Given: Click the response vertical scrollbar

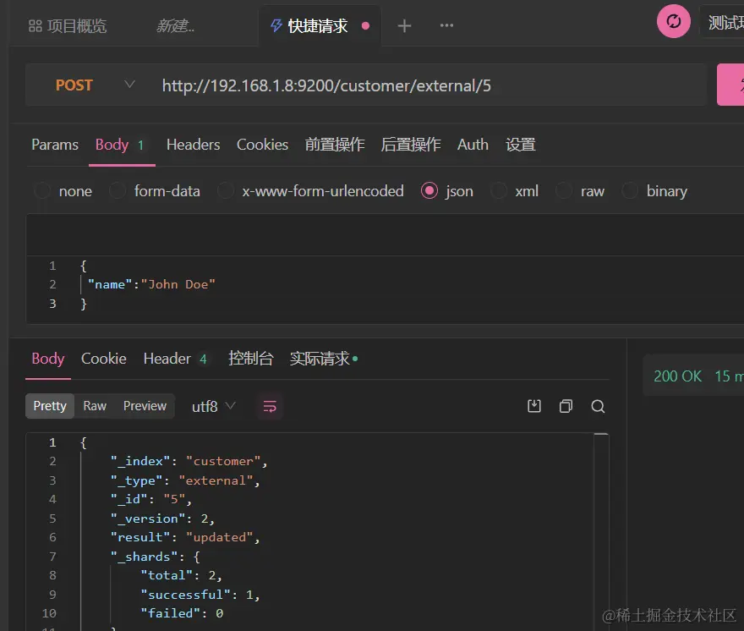Looking at the screenshot, I should pos(601,531).
